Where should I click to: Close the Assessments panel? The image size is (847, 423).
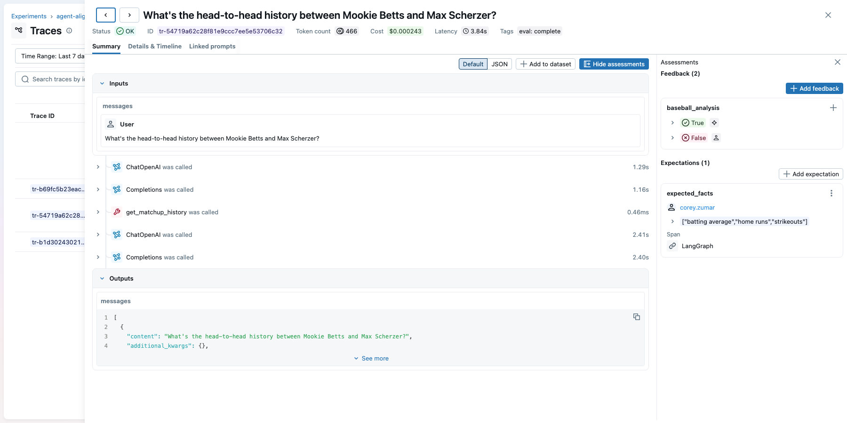(837, 62)
